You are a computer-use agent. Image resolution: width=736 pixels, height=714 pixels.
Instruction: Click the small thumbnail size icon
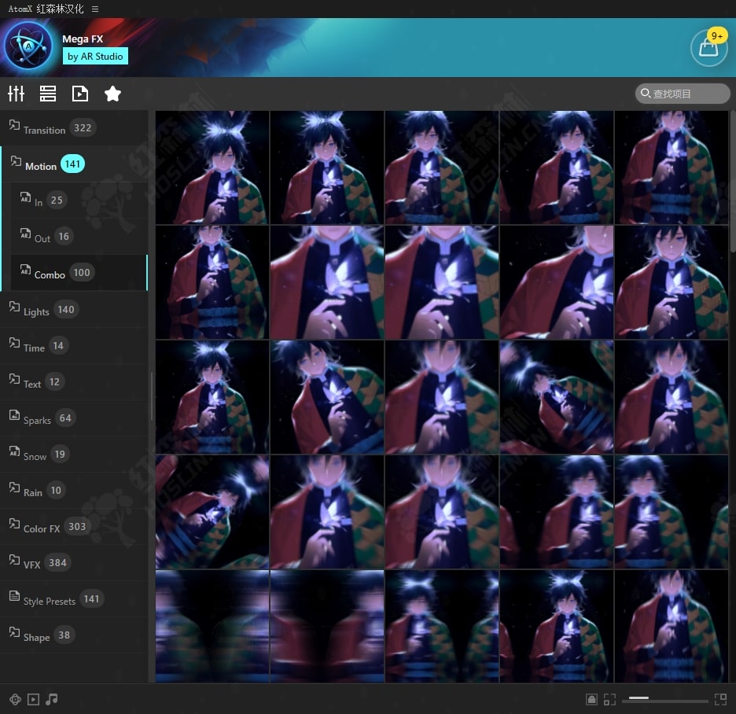[609, 699]
